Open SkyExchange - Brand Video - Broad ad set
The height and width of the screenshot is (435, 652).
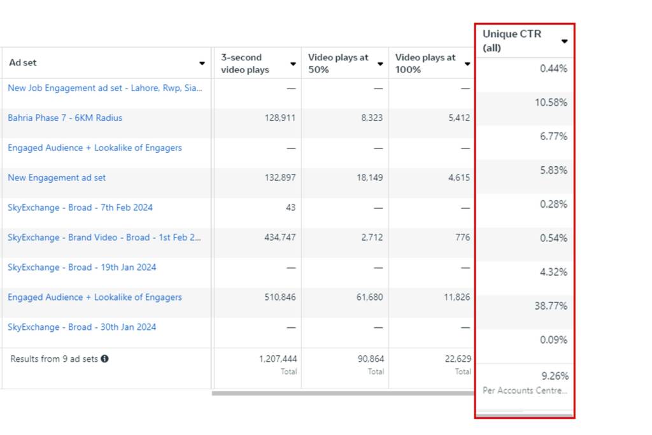point(104,238)
